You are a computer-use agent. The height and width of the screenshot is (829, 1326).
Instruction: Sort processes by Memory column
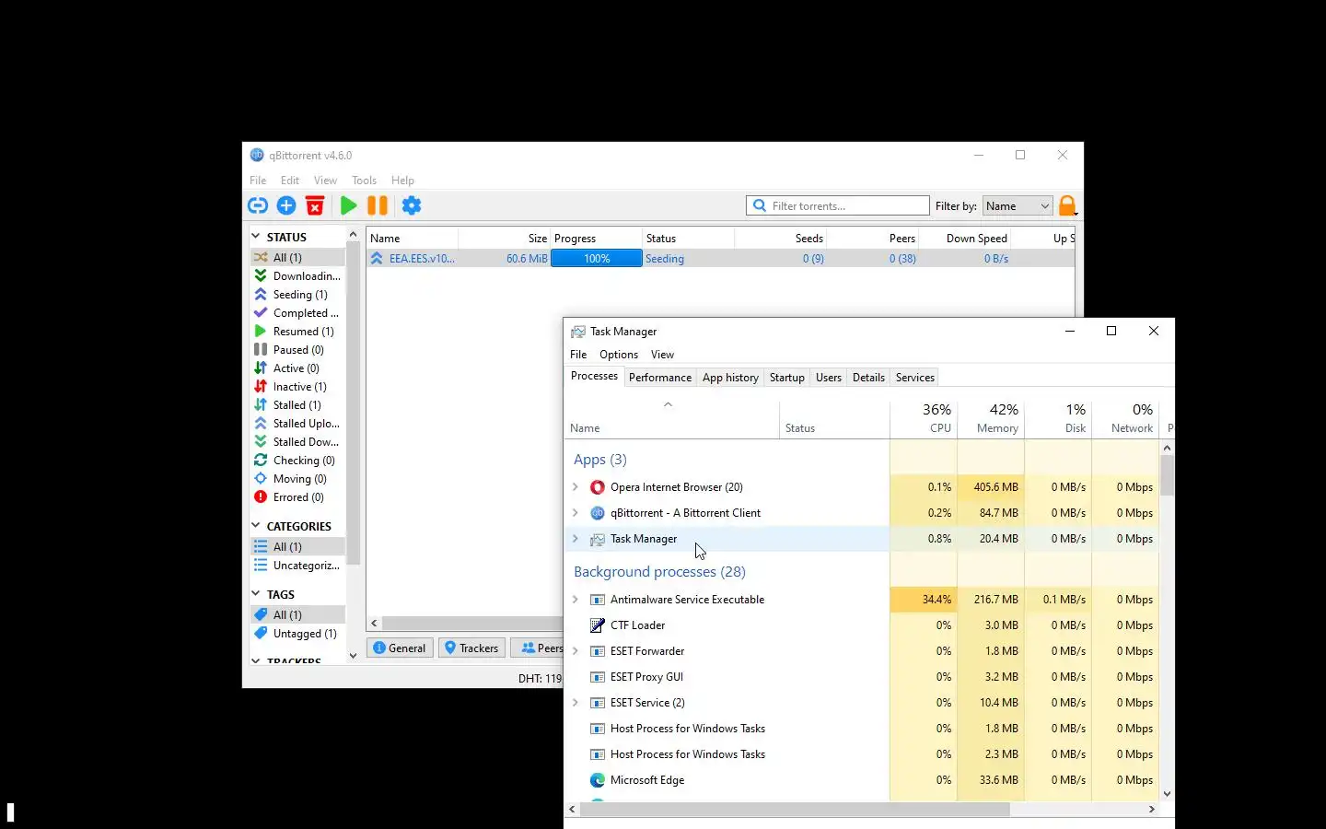coord(991,418)
